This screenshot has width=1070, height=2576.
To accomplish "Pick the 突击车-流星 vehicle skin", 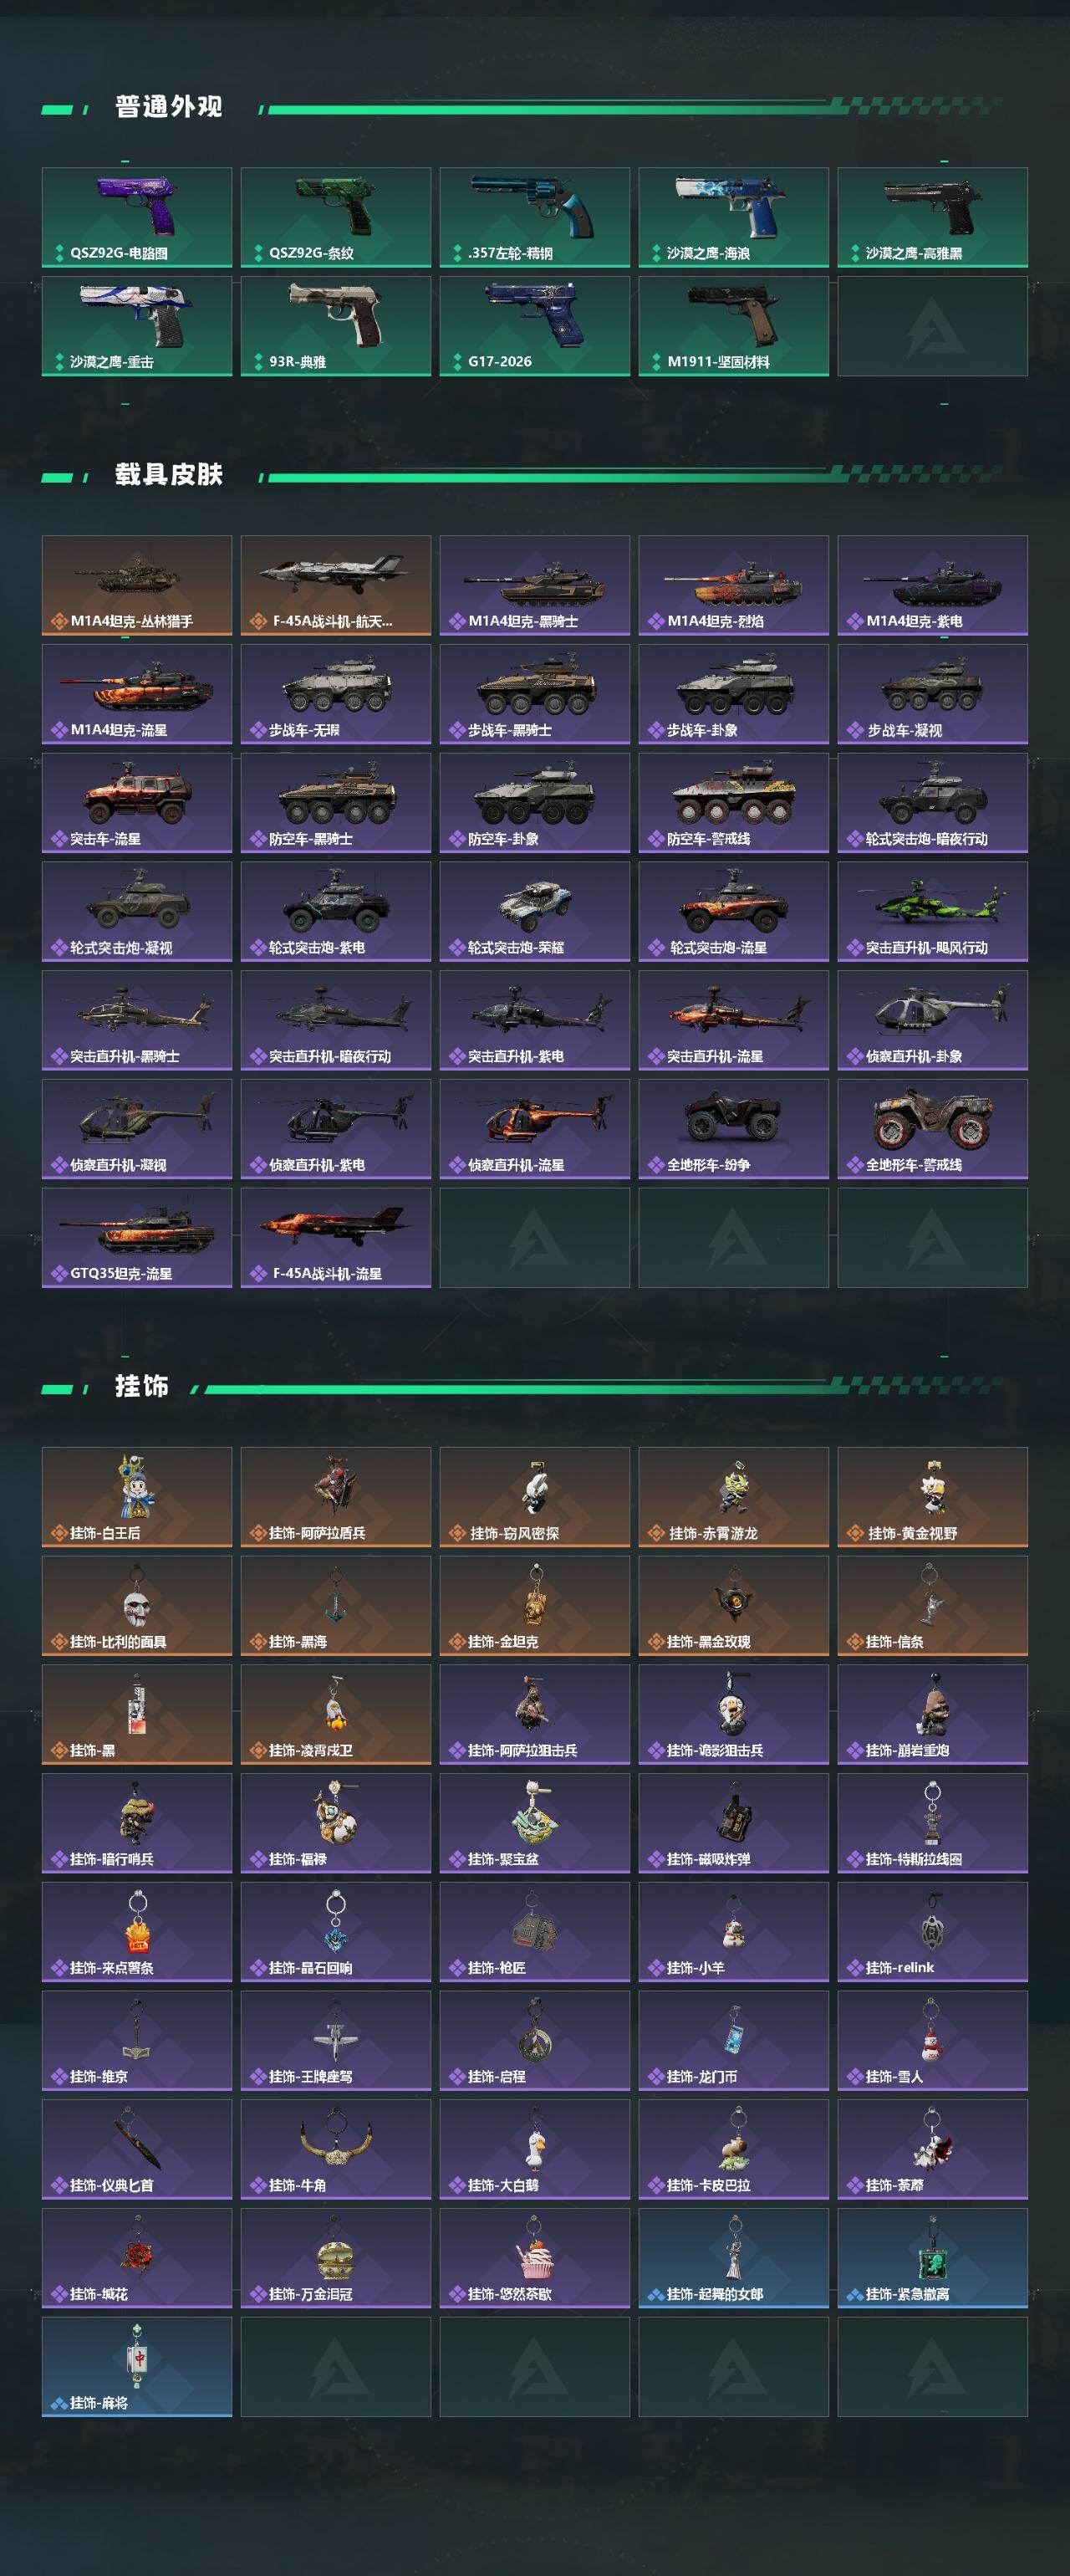I will (137, 802).
